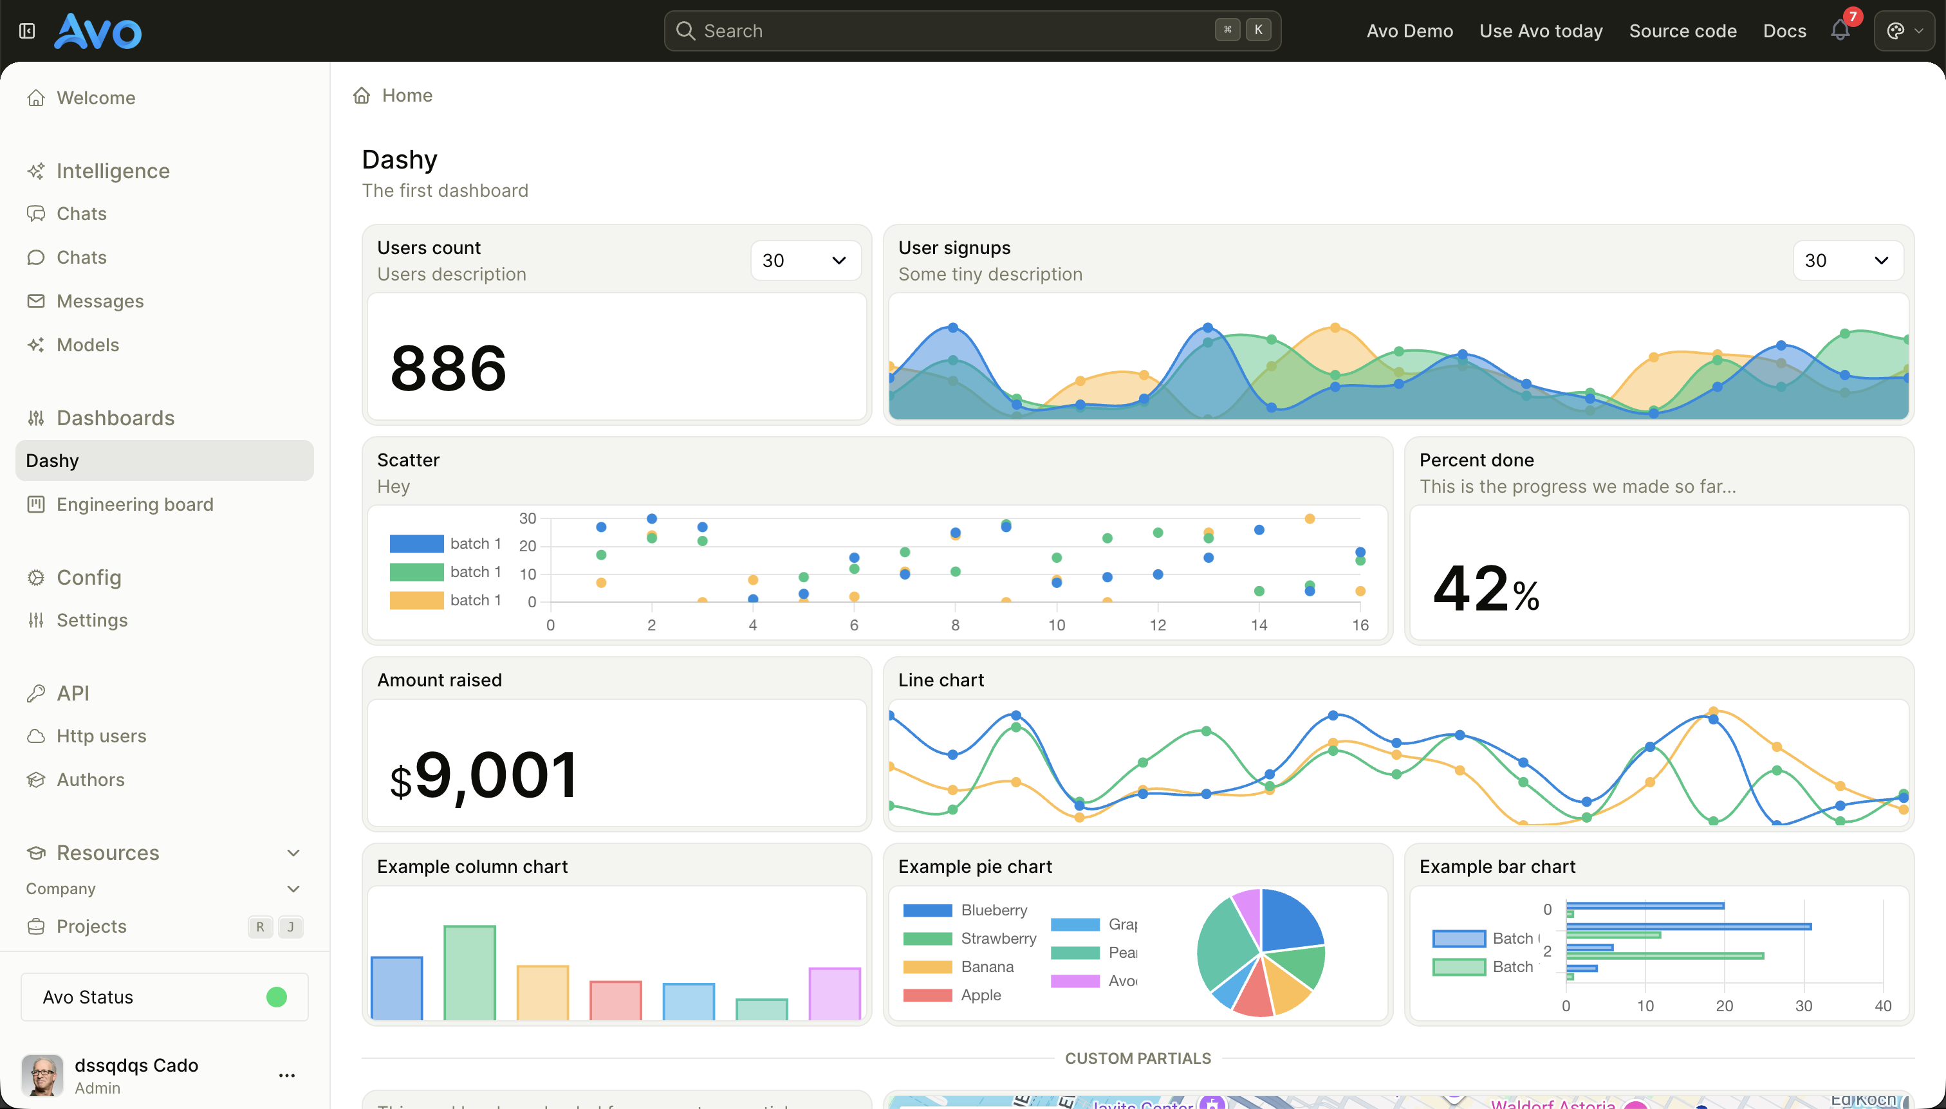Go to Projects in the sidebar
The height and width of the screenshot is (1109, 1946).
[x=165, y=926]
